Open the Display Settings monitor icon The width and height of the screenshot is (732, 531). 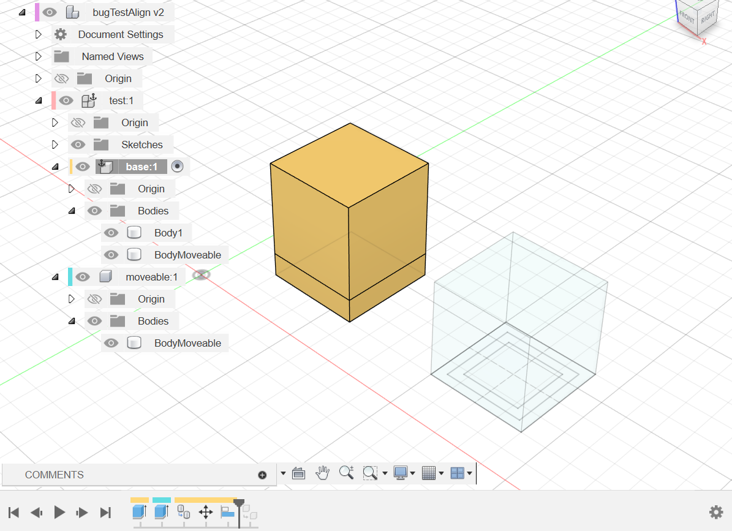(400, 472)
